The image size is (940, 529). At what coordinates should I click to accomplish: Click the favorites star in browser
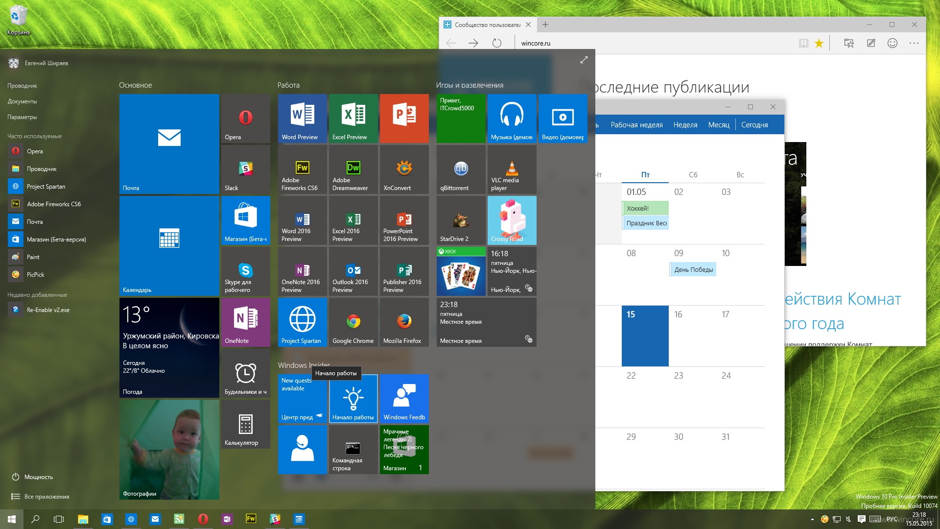pyautogui.click(x=819, y=43)
